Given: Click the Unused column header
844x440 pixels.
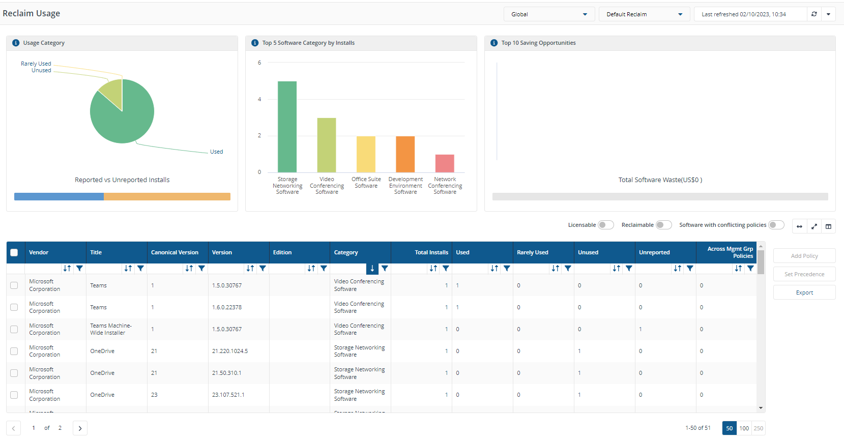Looking at the screenshot, I should pos(604,252).
